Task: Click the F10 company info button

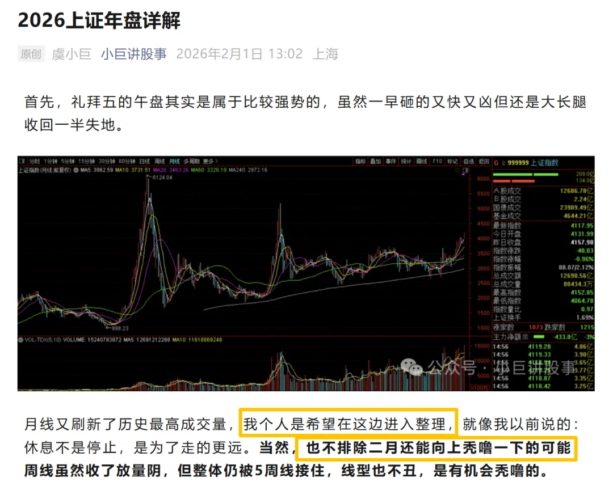Action: click(437, 161)
